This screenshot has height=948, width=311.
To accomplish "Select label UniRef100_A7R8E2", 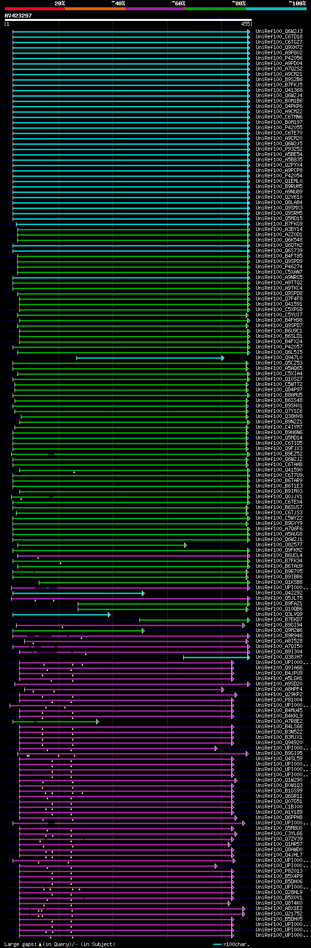I will 279,721.
